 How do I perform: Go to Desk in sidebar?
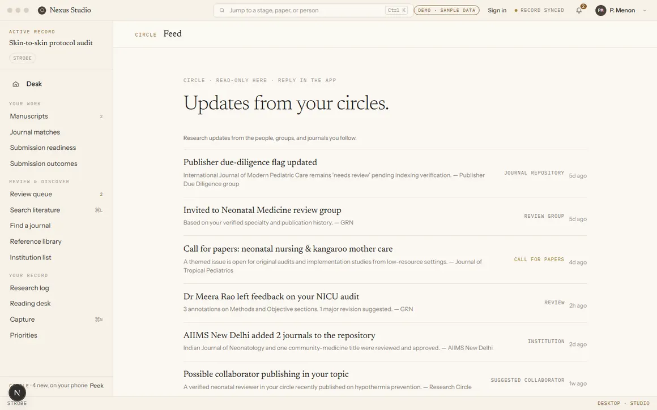click(x=34, y=84)
